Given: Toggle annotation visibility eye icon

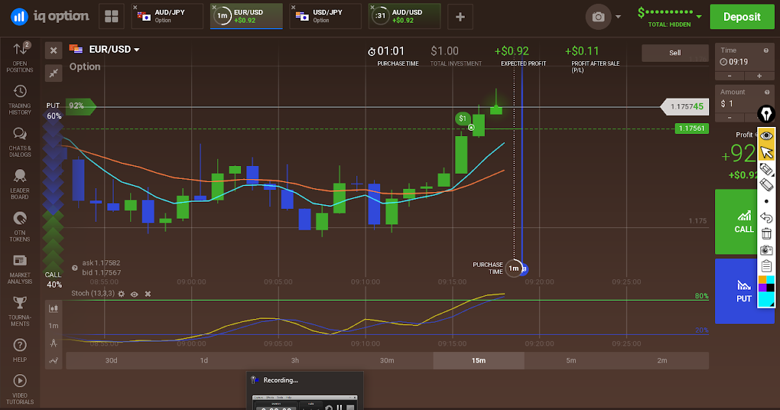Looking at the screenshot, I should tap(766, 136).
